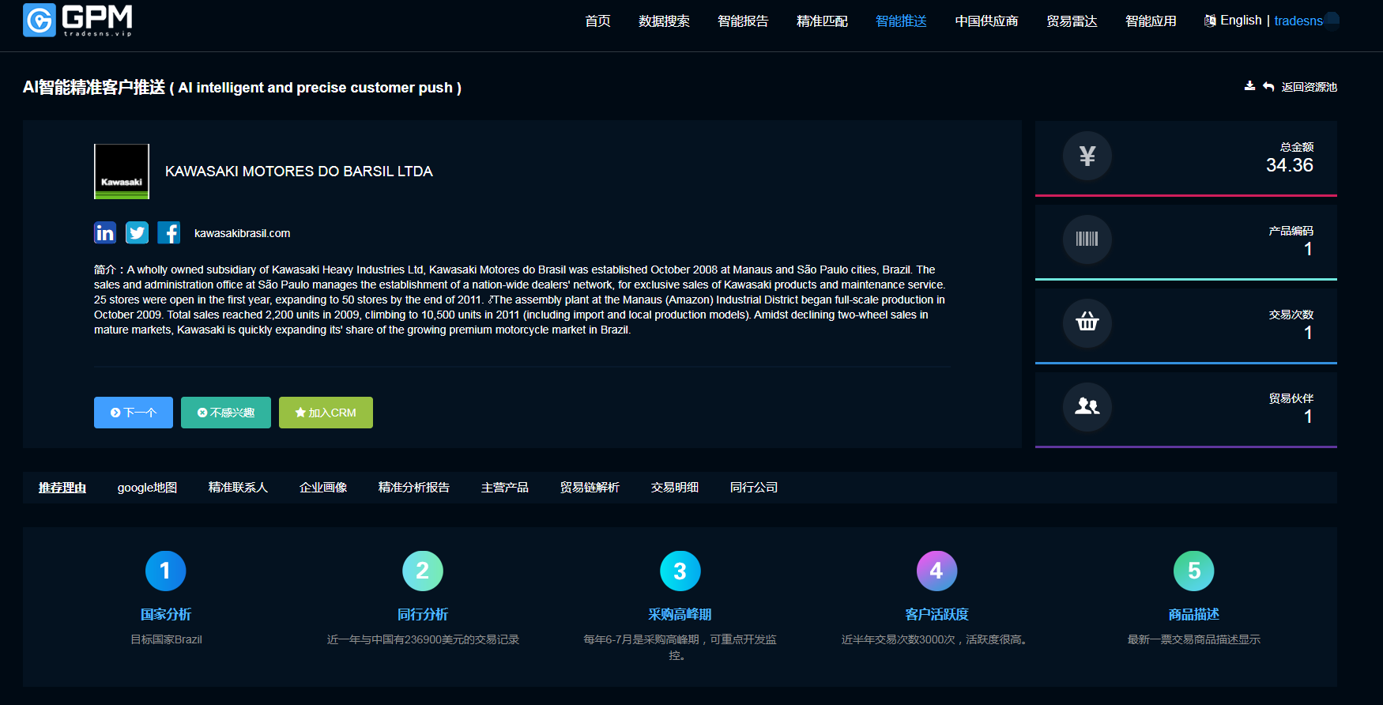Image resolution: width=1383 pixels, height=705 pixels.
Task: Click the 客户活跃度 heading
Action: [x=936, y=614]
